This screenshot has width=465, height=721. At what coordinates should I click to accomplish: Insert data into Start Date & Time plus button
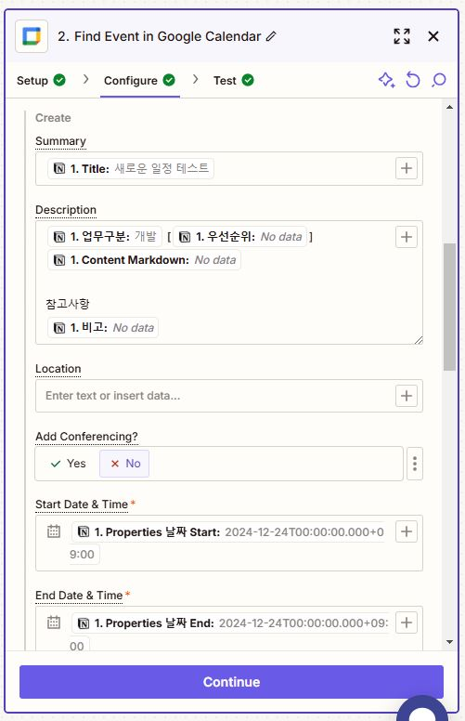click(407, 531)
